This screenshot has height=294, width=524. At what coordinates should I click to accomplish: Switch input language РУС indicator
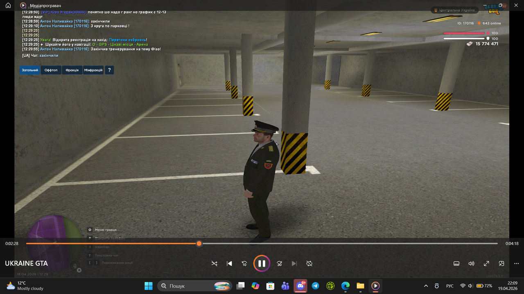click(x=449, y=286)
